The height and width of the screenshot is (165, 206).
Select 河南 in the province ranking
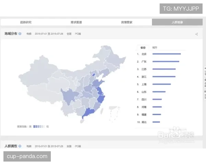pyautogui.click(x=144, y=107)
